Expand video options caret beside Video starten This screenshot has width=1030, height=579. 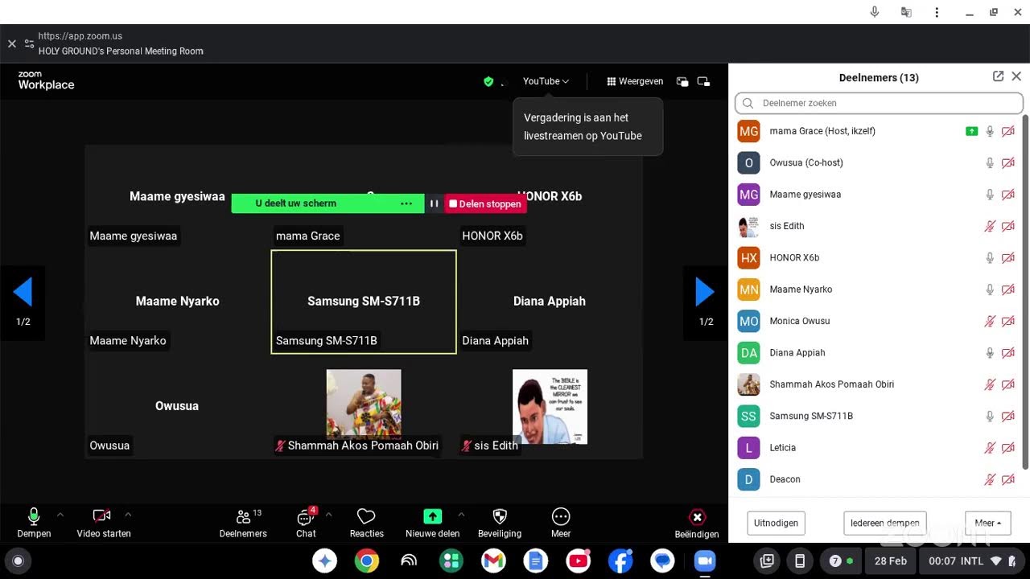(128, 514)
